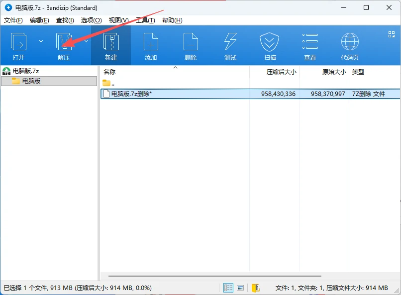The image size is (401, 295).
Task: Click the View (查看) list icon
Action: [310, 41]
